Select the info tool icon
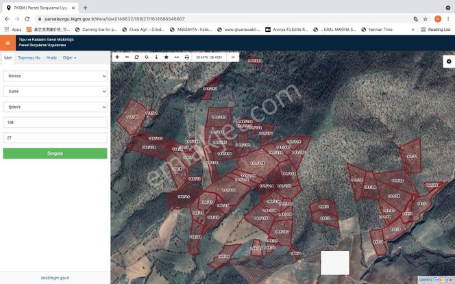455x284 pixels. 156,57
